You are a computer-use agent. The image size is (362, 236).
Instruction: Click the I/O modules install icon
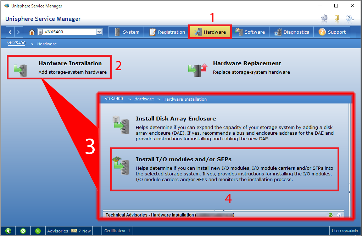121,165
